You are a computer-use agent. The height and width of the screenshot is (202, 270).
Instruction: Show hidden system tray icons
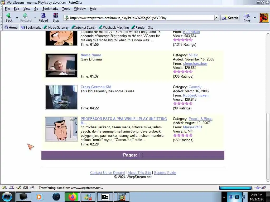224,197
